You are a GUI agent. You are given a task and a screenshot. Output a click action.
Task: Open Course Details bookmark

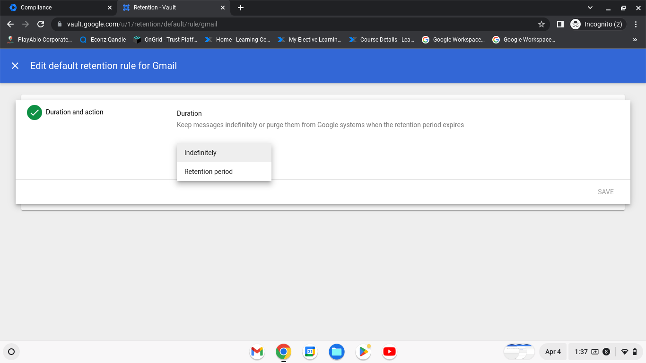(382, 40)
